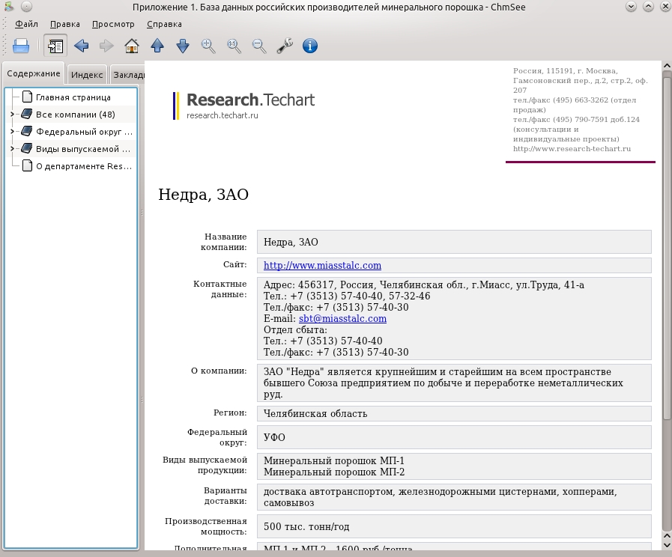
Task: Zoom out with the minus magnifier
Action: point(259,46)
